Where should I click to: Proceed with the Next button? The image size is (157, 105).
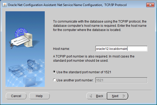(117, 96)
